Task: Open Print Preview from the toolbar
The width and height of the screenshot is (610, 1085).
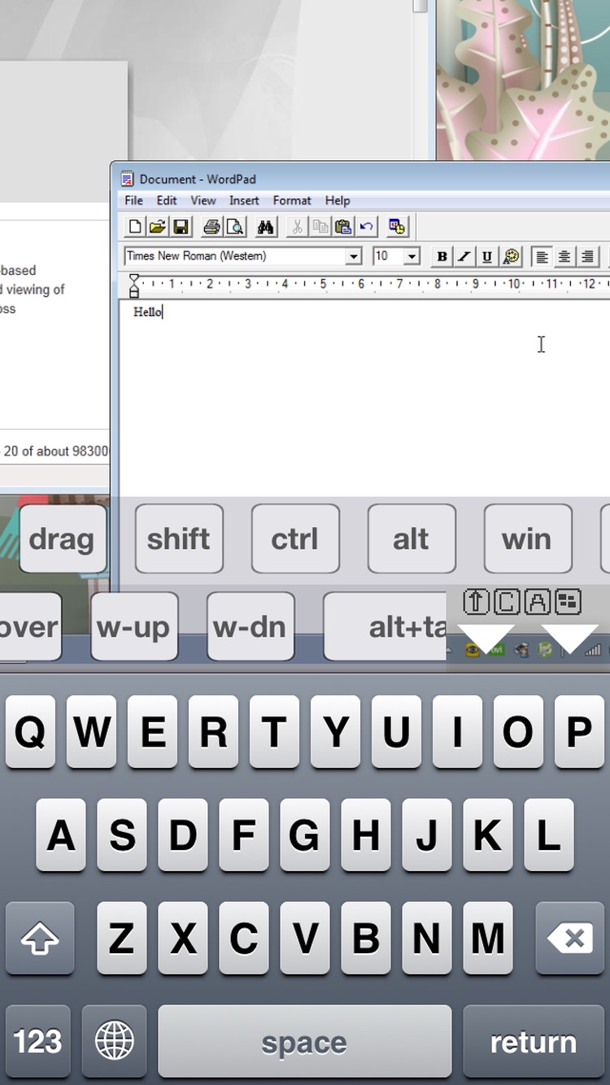Action: click(x=234, y=227)
